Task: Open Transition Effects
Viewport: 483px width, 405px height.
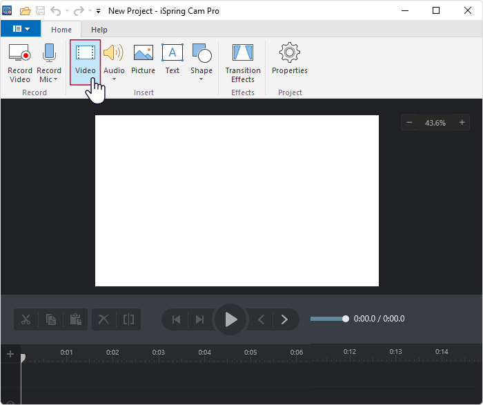Action: tap(243, 63)
